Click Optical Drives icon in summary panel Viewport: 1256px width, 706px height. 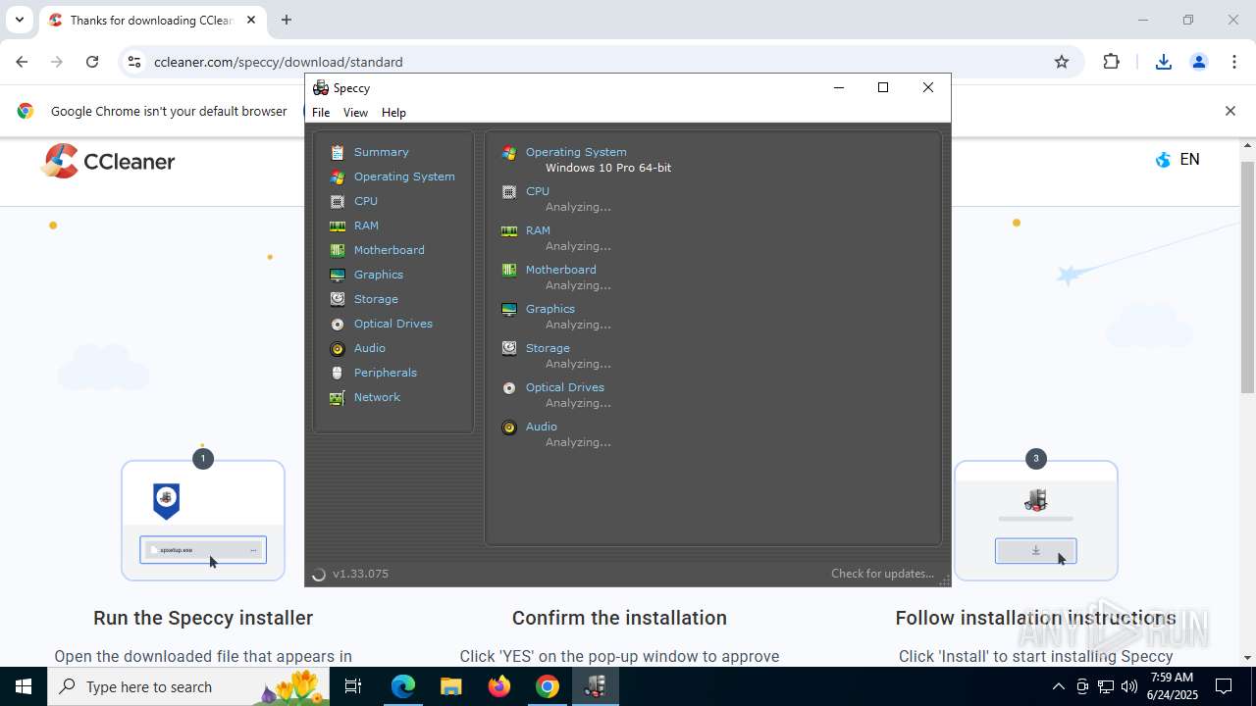coord(509,387)
